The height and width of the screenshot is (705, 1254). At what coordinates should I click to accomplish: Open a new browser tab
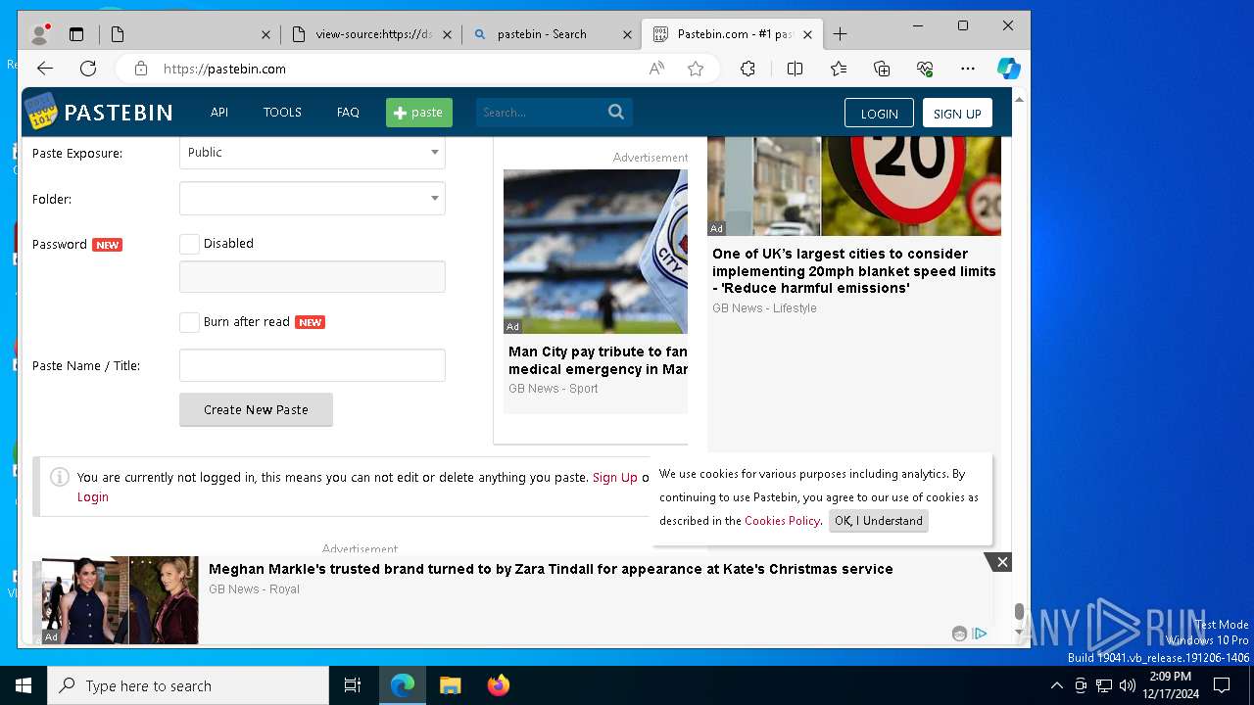click(x=840, y=34)
